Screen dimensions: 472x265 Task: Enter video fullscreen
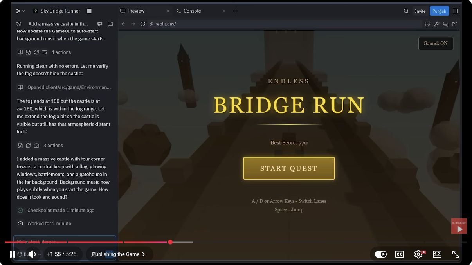click(456, 254)
